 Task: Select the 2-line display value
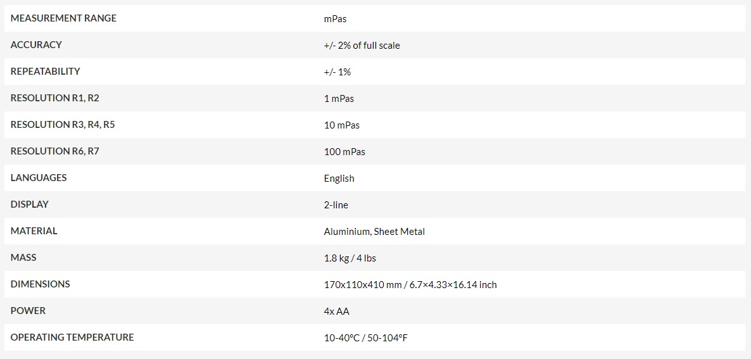(336, 205)
